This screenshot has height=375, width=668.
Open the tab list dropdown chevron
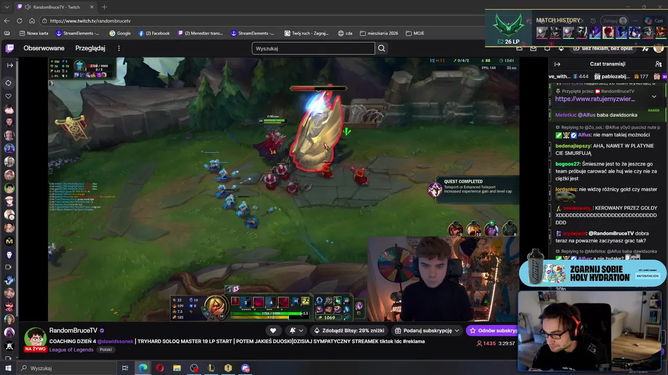tap(7, 7)
